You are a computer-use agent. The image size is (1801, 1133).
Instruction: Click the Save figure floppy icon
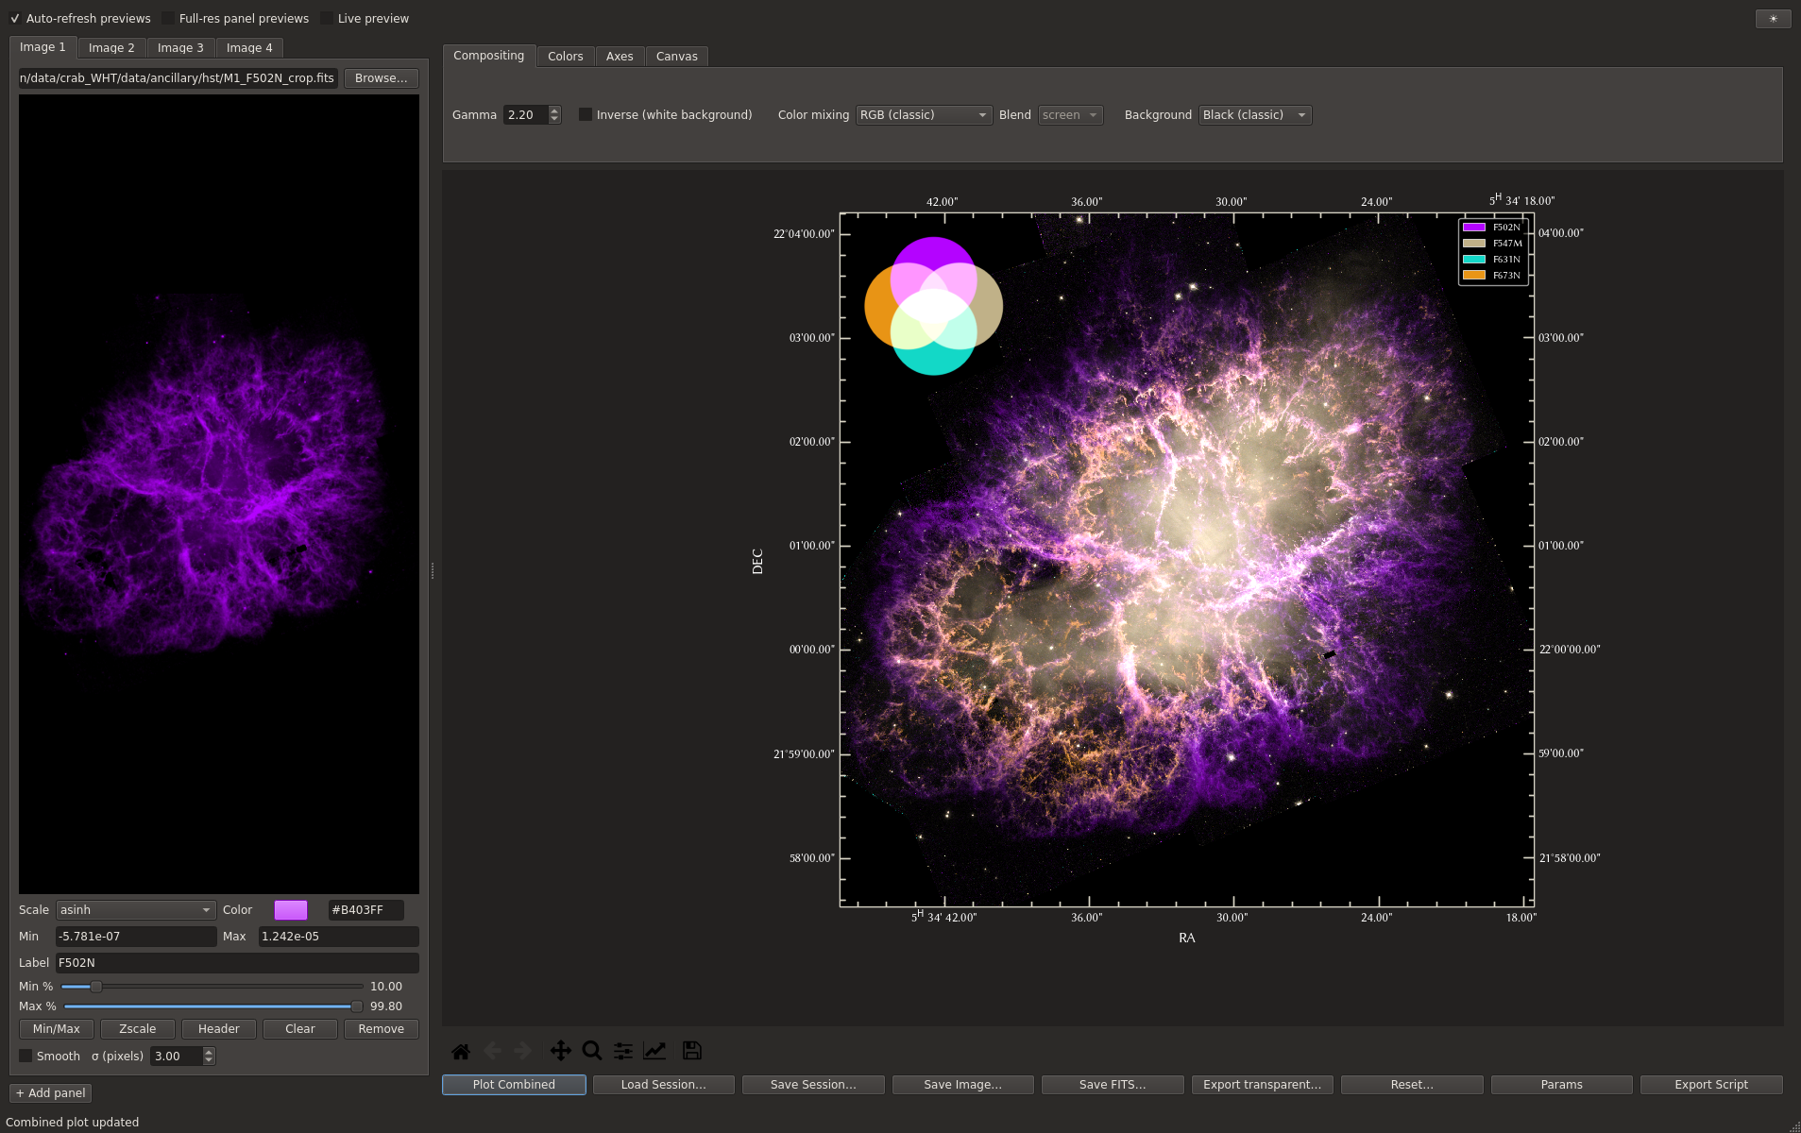click(x=691, y=1051)
